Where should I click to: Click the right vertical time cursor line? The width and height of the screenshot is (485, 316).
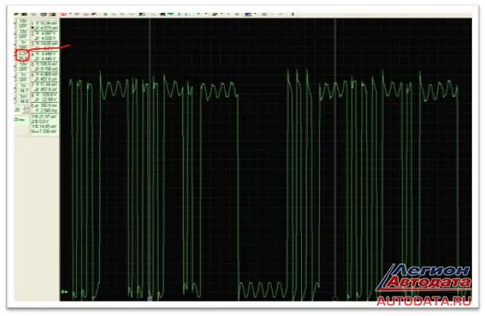click(335, 155)
